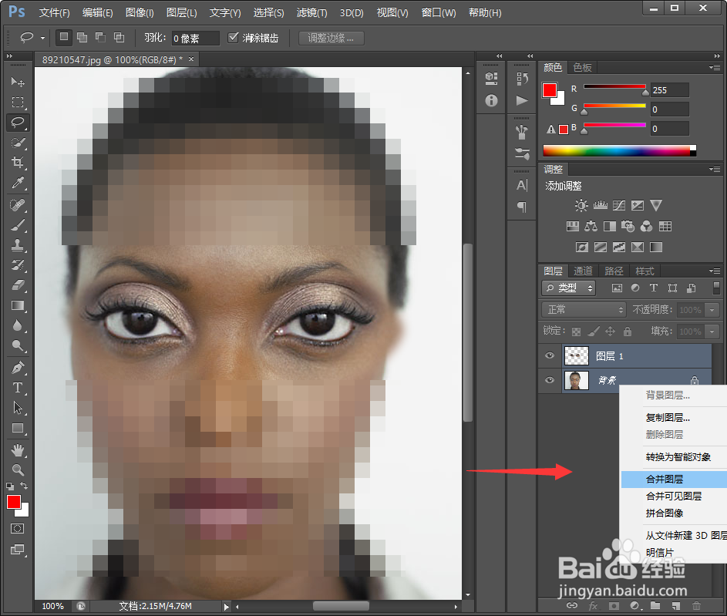Open fill 填充 dropdown arrow

coord(712,332)
